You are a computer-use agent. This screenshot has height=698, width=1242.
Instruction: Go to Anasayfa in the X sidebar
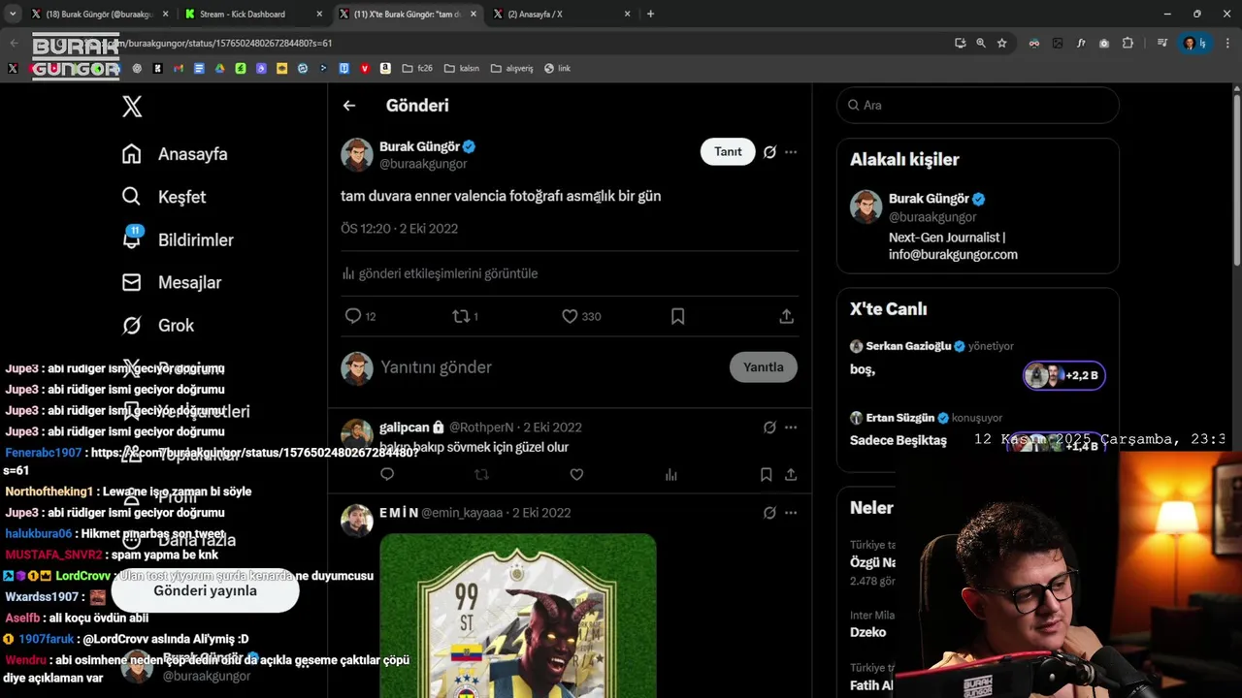tap(175, 154)
